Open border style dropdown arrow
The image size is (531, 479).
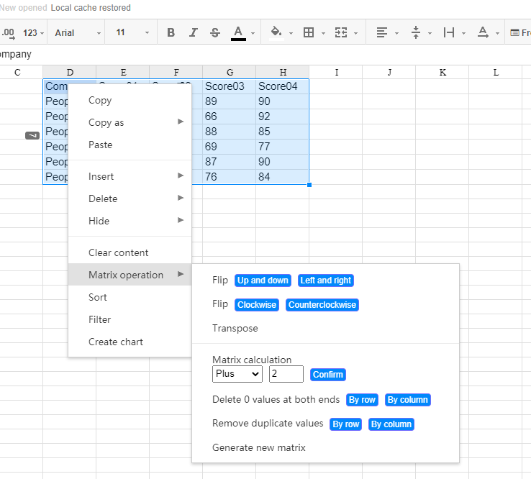tap(323, 33)
